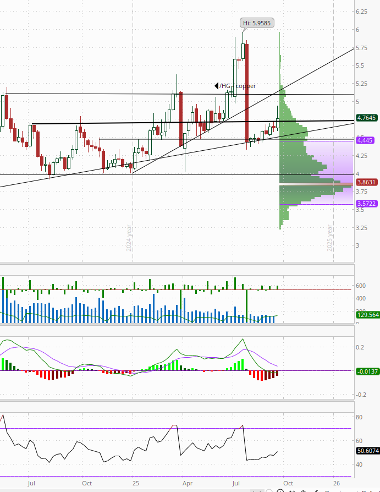Click the 26 year label on time axis

336,483
